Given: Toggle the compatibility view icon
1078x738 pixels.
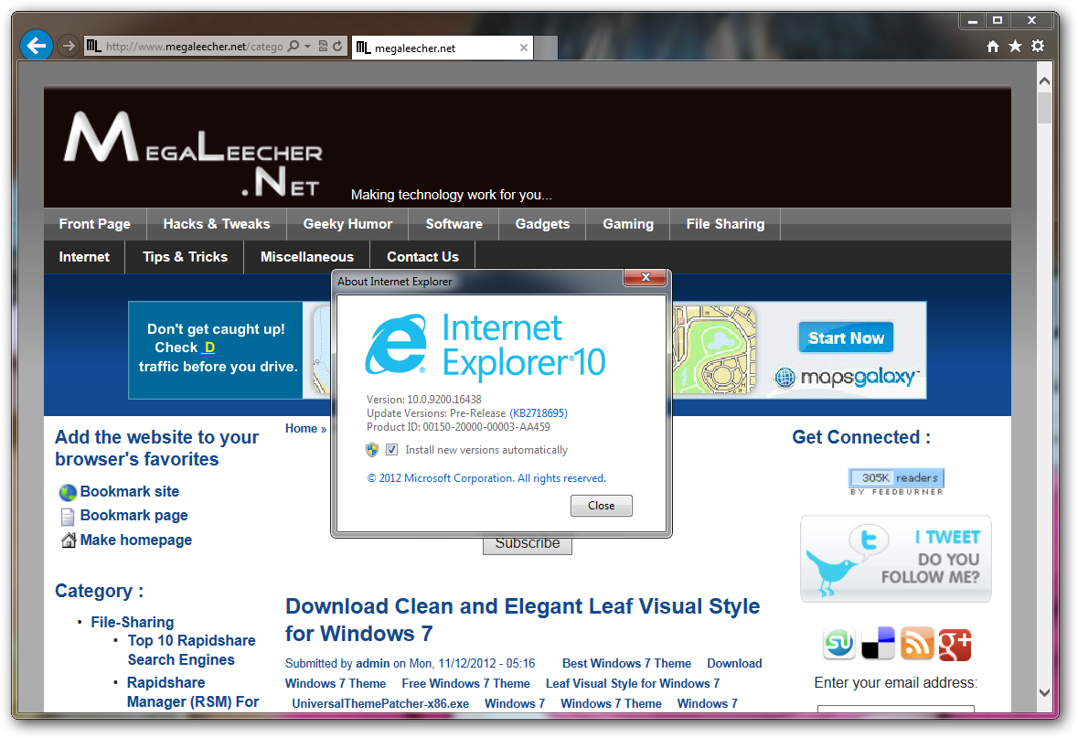Looking at the screenshot, I should 323,46.
